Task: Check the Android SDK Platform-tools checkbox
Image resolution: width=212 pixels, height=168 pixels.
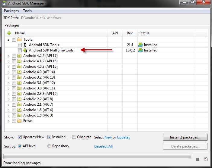Action: tap(20, 50)
